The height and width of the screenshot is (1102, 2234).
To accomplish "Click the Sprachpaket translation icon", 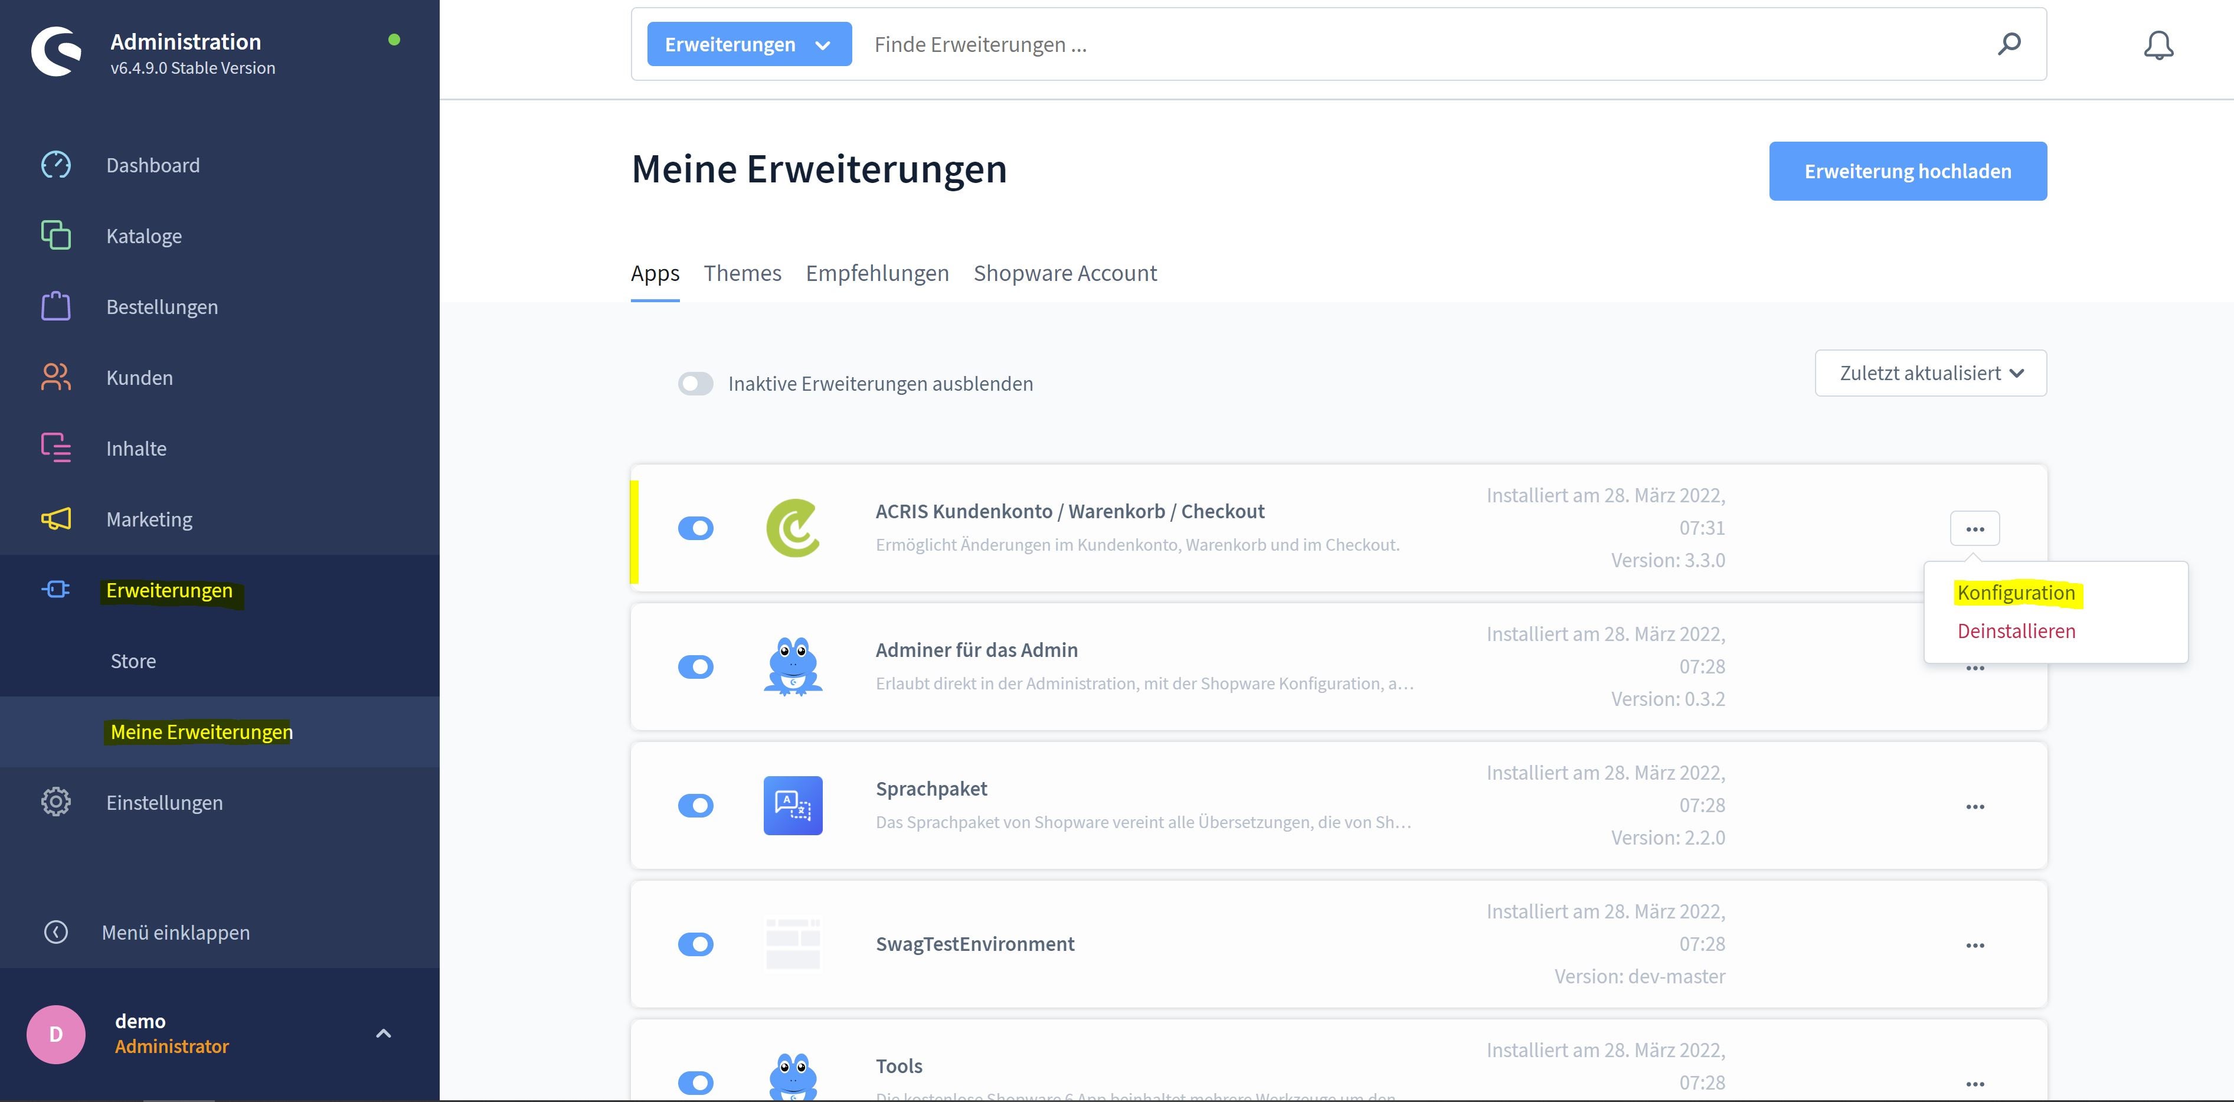I will [793, 806].
